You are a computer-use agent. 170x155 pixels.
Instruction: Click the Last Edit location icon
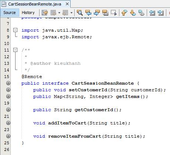point(45,13)
